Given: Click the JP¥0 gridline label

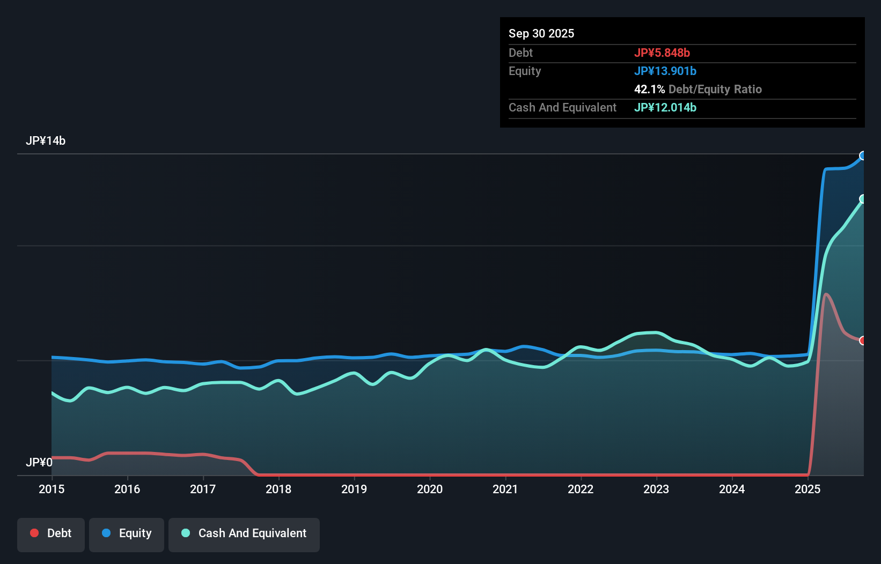Looking at the screenshot, I should [x=39, y=462].
